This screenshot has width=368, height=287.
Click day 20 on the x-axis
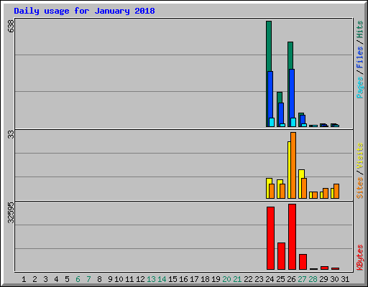point(226,279)
